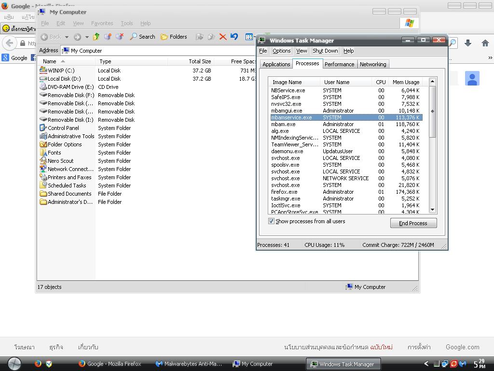The width and height of the screenshot is (494, 371).
Task: Select the WINXP (C:) drive icon
Action: click(43, 70)
